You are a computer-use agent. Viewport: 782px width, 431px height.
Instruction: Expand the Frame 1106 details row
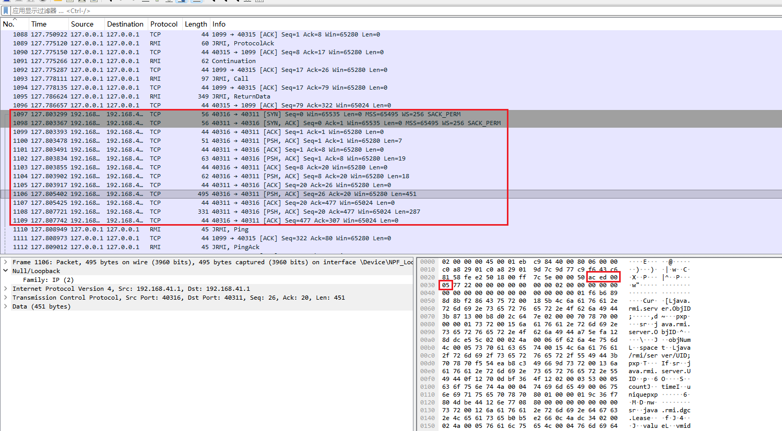pos(6,262)
